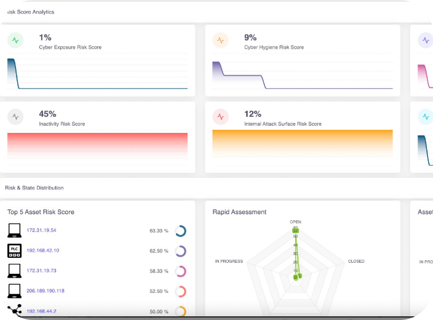Image resolution: width=433 pixels, height=320 pixels.
Task: Click the Rapid Assessment card title
Action: 239,212
